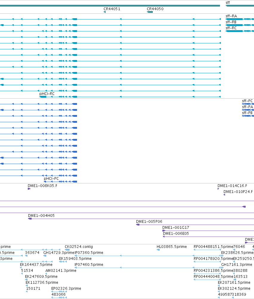Select the DME1-001G17 clone label
Viewport: 254px width, 299px height.
click(x=176, y=228)
